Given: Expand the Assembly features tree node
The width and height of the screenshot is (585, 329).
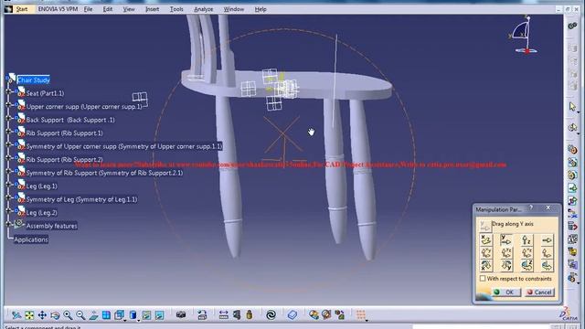Looking at the screenshot, I should point(8,224).
